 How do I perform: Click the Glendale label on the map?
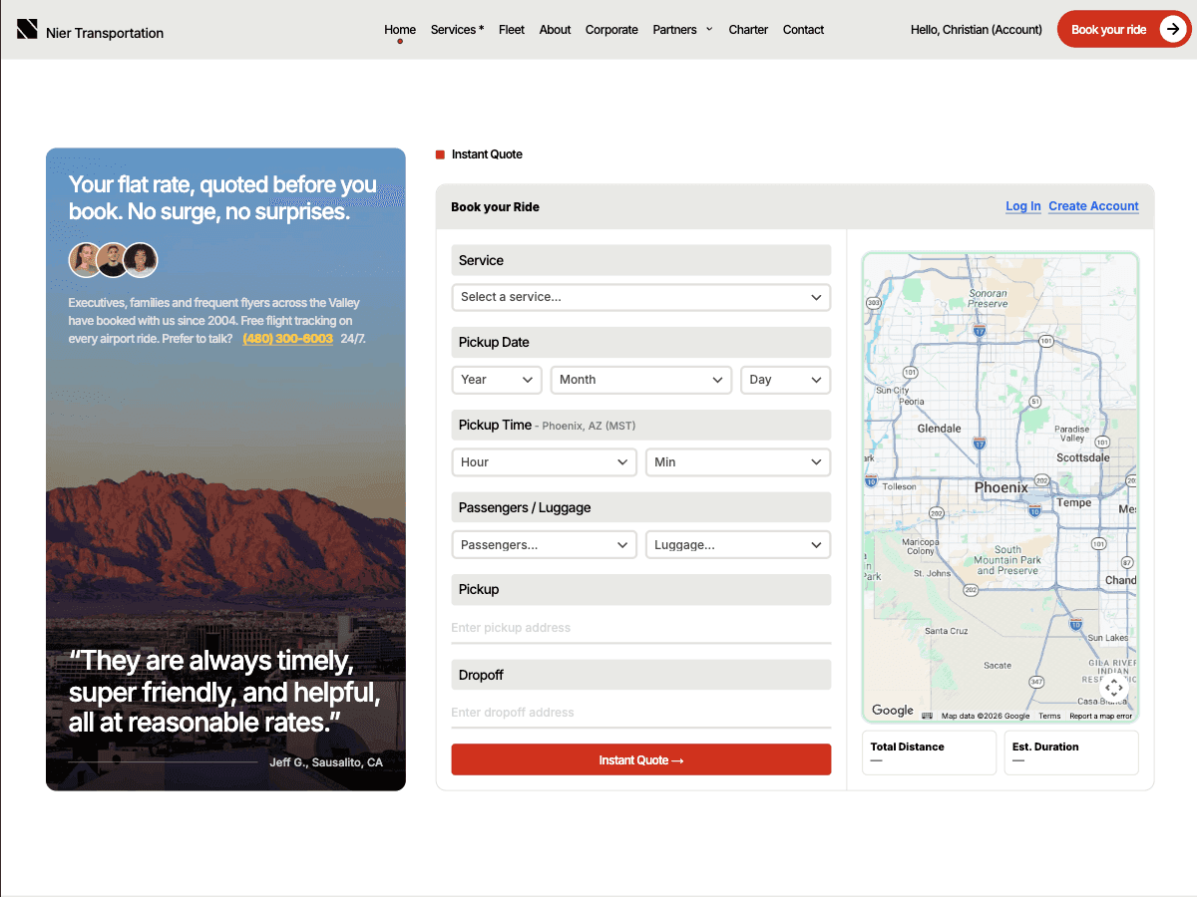[x=939, y=429]
